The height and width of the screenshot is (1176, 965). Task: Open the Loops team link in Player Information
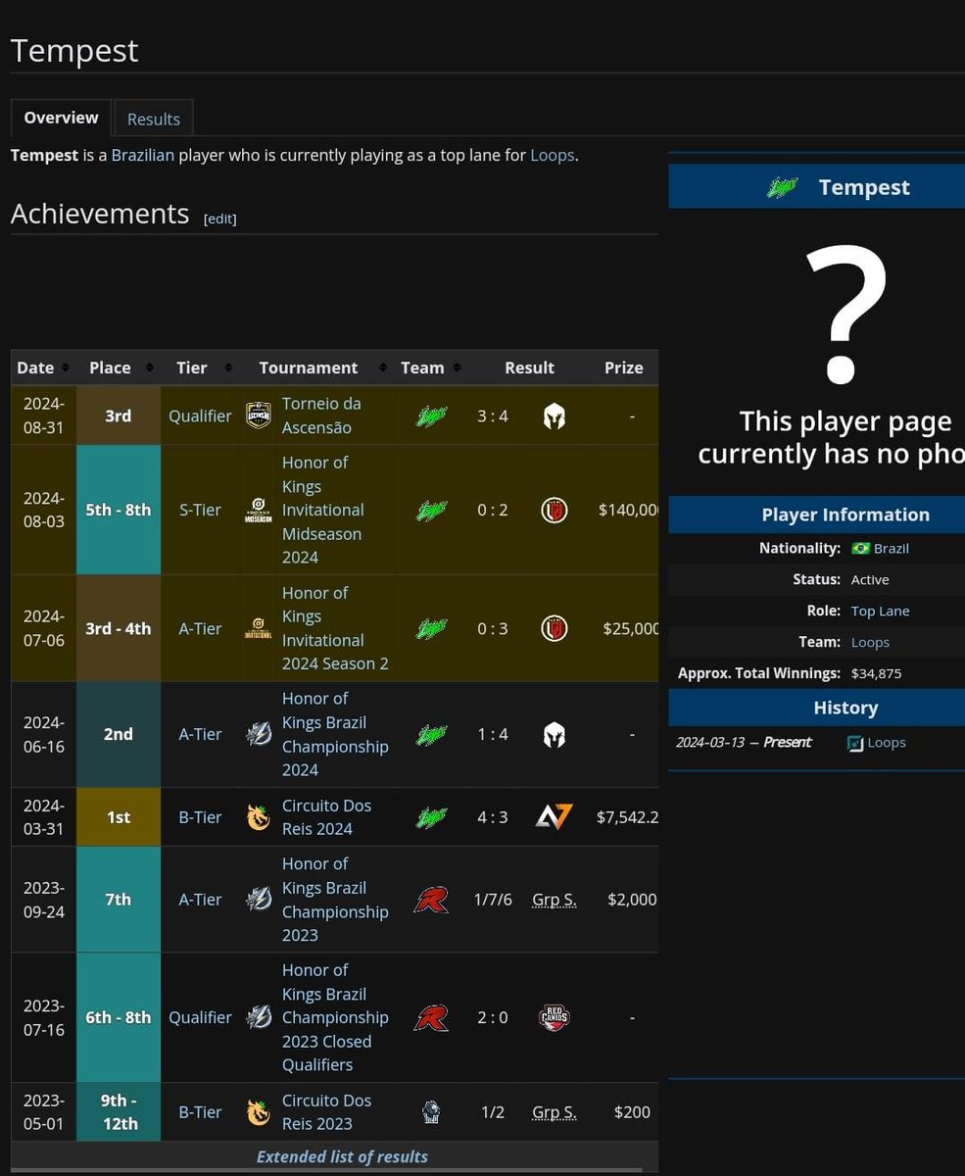click(x=870, y=642)
